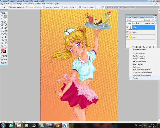Viewport: 160px width, 128px height.
Task: Open the Archivo menu
Action: point(6,4)
